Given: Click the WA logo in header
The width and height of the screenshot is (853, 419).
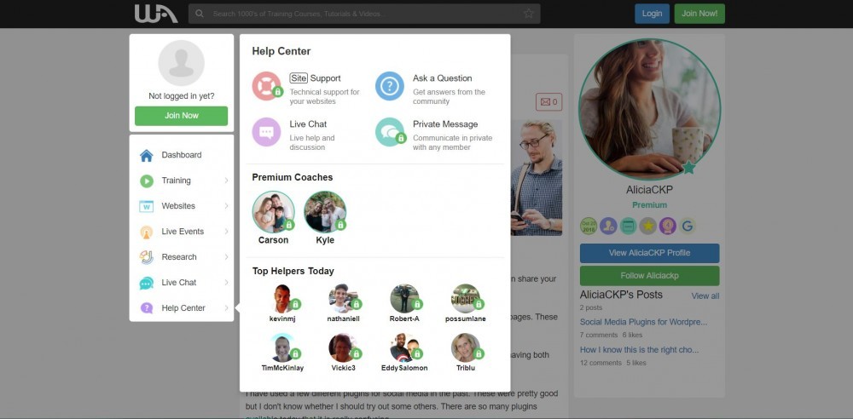Looking at the screenshot, I should 156,14.
